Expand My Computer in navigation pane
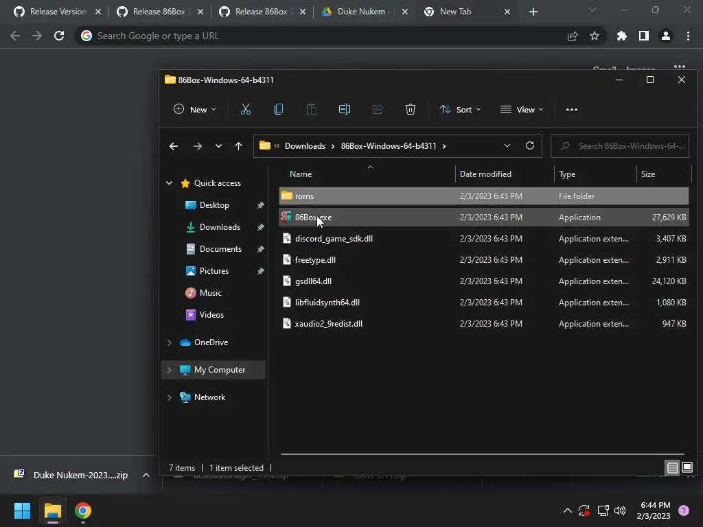Image resolution: width=703 pixels, height=527 pixels. click(170, 370)
